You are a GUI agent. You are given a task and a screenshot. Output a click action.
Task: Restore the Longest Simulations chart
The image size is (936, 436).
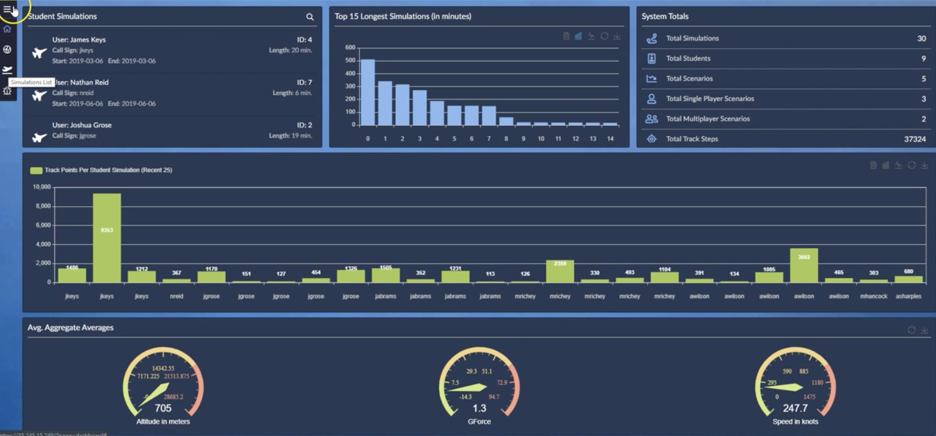pyautogui.click(x=604, y=36)
